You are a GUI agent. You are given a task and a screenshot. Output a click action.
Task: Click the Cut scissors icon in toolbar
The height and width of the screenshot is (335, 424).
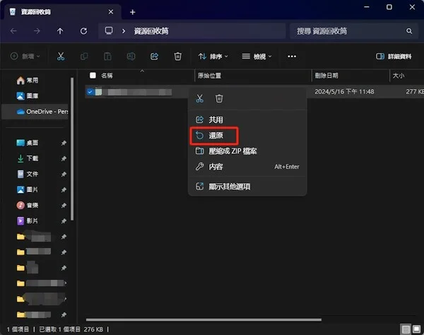coord(61,56)
